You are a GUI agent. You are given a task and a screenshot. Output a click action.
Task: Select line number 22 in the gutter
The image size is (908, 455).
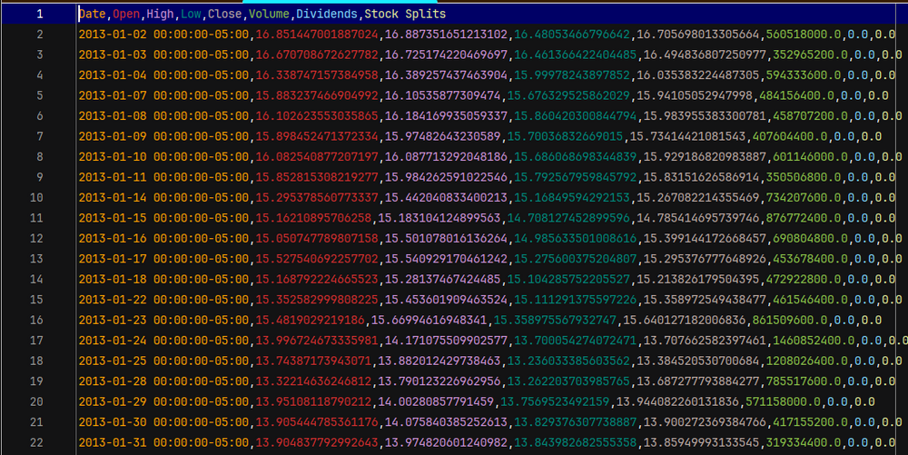point(36,442)
